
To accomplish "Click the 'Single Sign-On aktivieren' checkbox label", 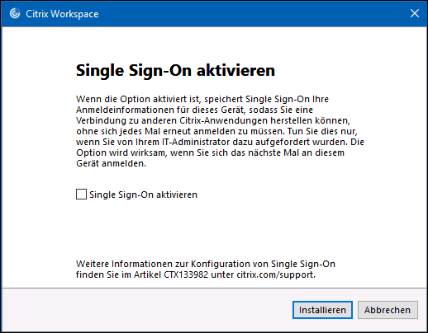I will [143, 195].
